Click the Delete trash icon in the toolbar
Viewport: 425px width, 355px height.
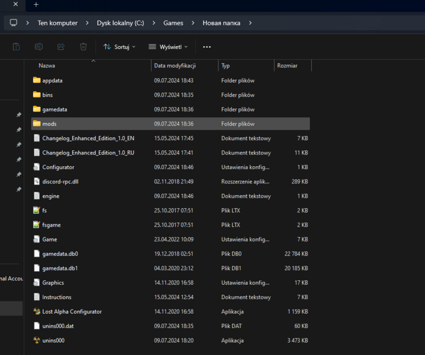click(x=83, y=46)
